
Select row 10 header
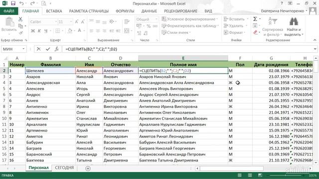(4, 118)
